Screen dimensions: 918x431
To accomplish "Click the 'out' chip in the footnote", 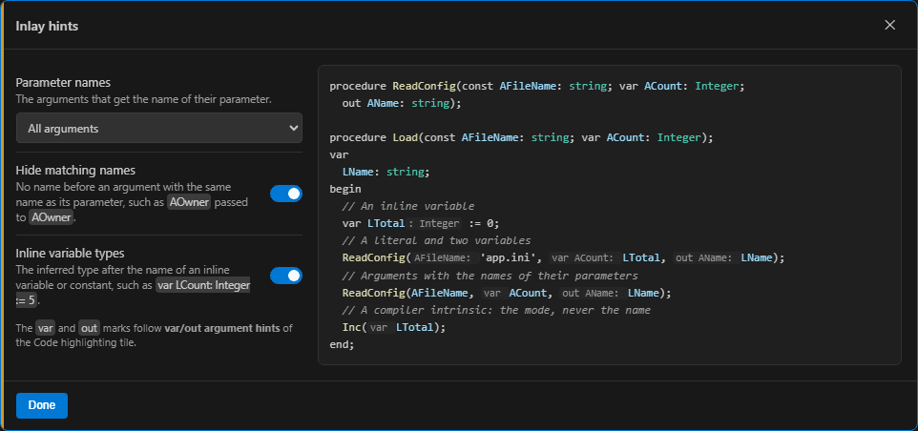I will [x=89, y=327].
